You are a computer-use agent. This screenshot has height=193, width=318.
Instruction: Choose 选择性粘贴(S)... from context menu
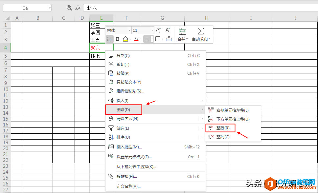click(155, 91)
